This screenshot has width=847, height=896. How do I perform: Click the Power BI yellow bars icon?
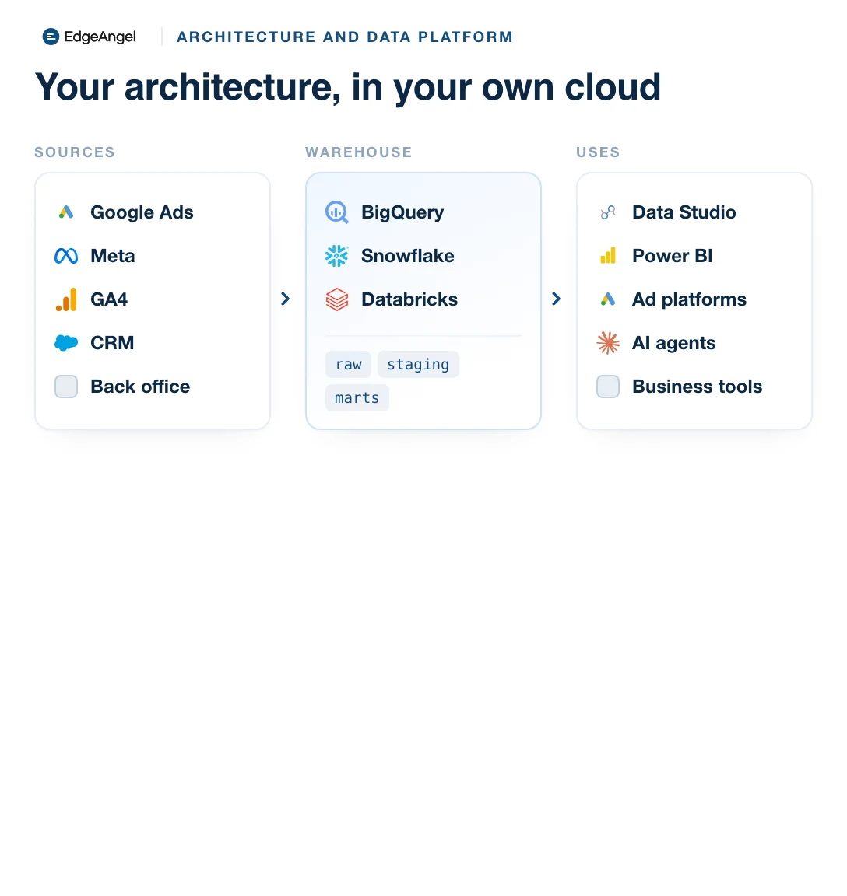[608, 256]
